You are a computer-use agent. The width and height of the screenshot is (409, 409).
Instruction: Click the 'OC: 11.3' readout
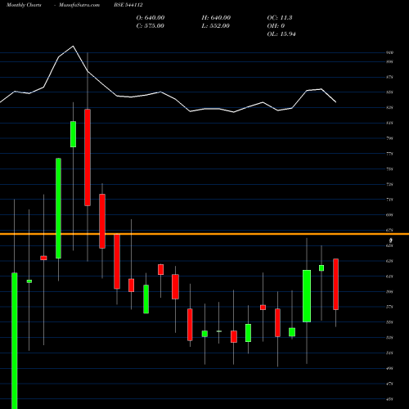tap(280, 18)
